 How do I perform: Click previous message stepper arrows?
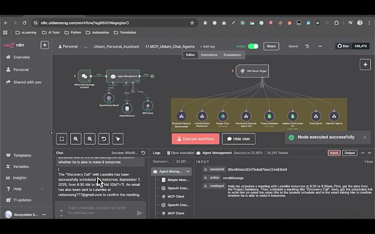coord(61,213)
